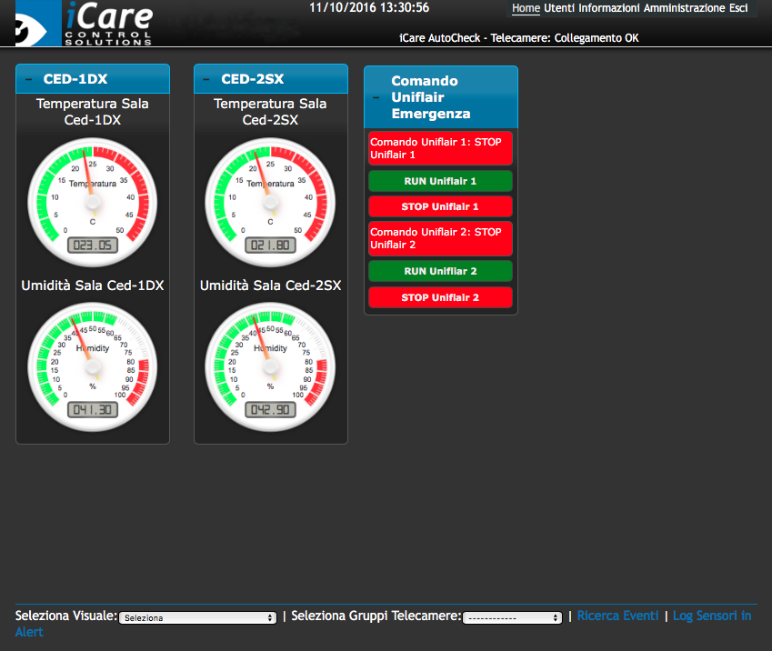772x651 pixels.
Task: Click the STOP Uniflair 1 button
Action: pyautogui.click(x=440, y=206)
